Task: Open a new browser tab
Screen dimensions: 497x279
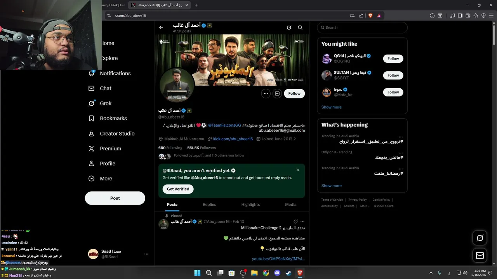Action: point(196,5)
